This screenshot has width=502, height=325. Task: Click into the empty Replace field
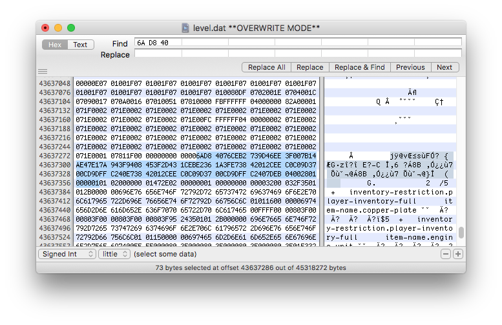(297, 54)
